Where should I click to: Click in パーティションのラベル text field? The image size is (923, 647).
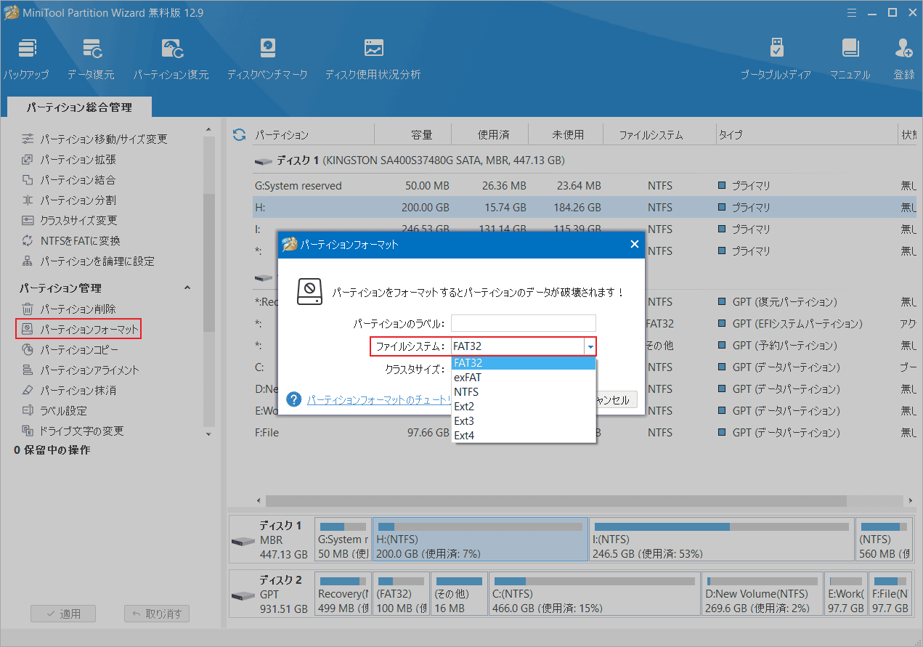pyautogui.click(x=524, y=323)
